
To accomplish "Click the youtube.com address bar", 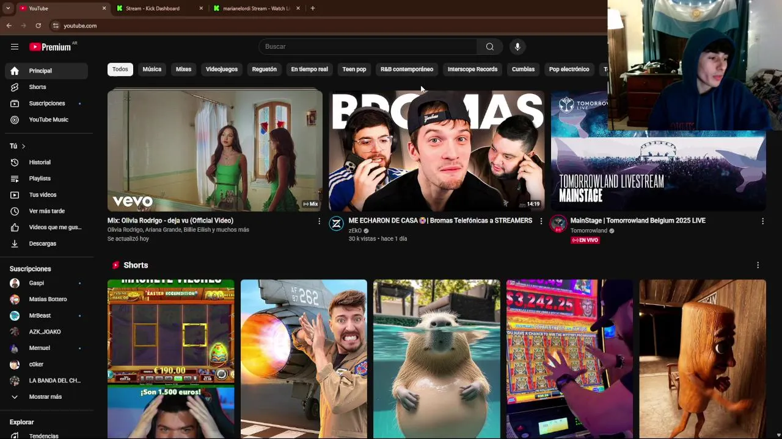I will (x=80, y=26).
